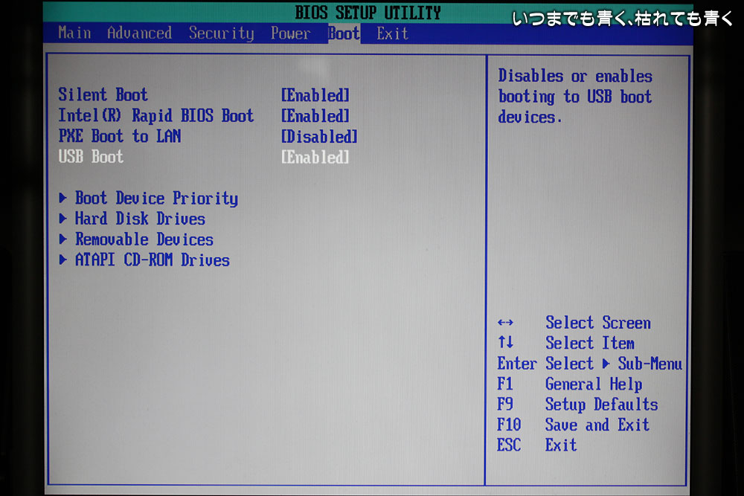Go to the Power tab
The height and width of the screenshot is (496, 744).
tap(290, 33)
